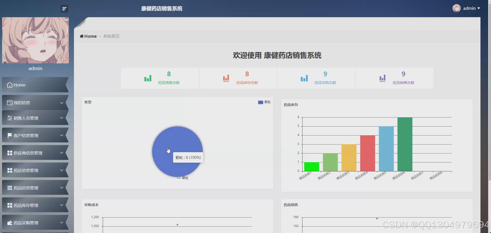
Task: Click the 我的信息 card icon
Action: tap(9, 102)
